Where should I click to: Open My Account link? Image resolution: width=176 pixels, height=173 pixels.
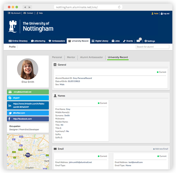tap(14, 13)
